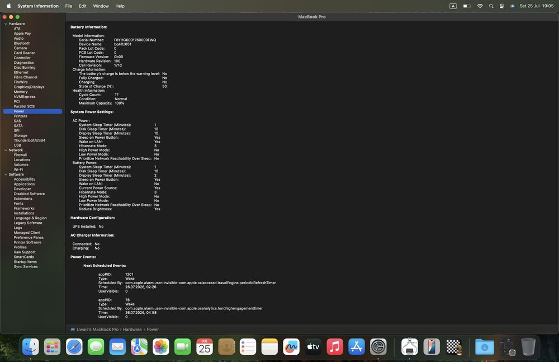Click the System Information Dock icon
Image resolution: width=559 pixels, height=362 pixels.
point(410,347)
